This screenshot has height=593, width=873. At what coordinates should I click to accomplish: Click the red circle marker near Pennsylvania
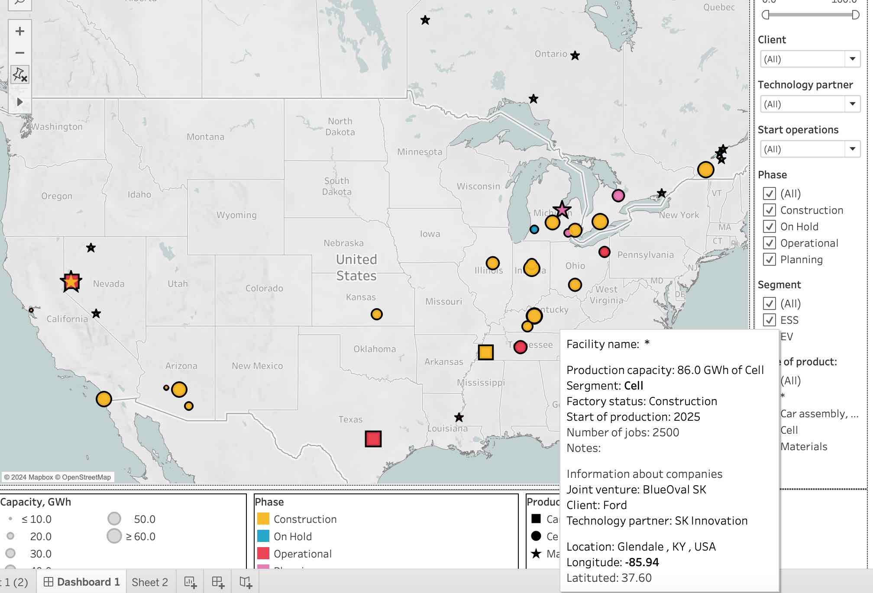click(605, 251)
